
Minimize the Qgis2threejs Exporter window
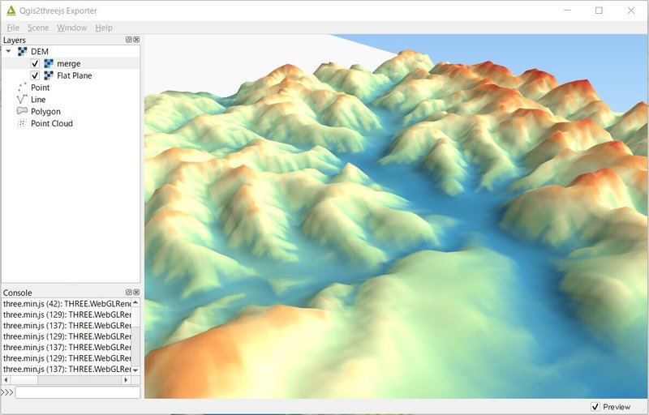coord(567,11)
